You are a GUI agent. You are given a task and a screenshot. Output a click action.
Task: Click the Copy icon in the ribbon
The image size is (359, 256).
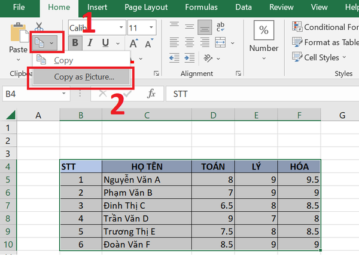[x=39, y=42]
